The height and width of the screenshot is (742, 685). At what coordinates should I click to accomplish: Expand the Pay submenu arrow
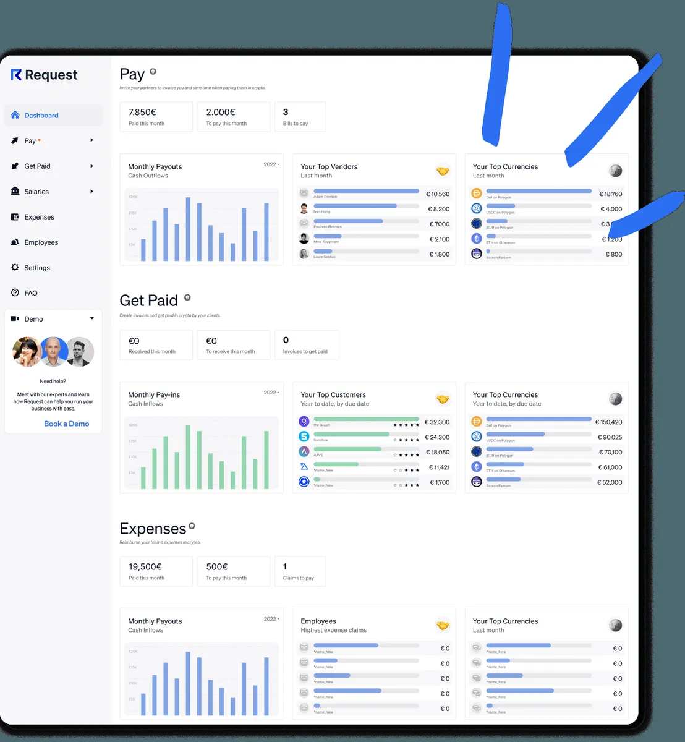click(91, 140)
